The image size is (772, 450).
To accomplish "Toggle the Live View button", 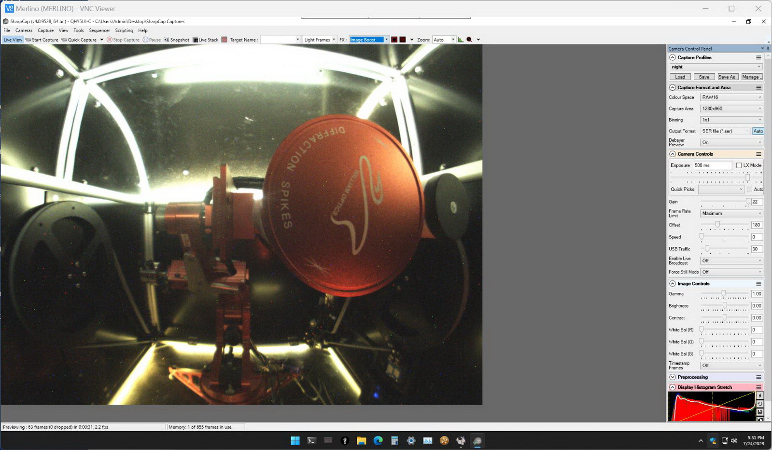I will [x=13, y=40].
